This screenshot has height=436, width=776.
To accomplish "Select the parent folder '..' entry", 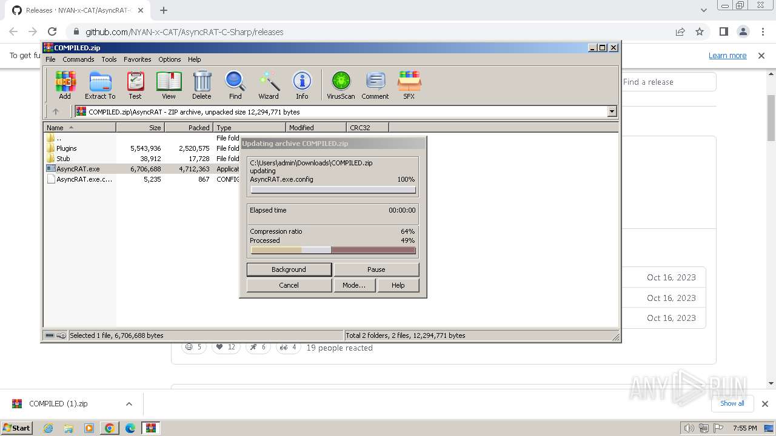I will 331,138.
